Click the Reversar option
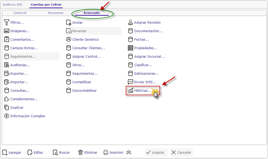 [x=93, y=31]
